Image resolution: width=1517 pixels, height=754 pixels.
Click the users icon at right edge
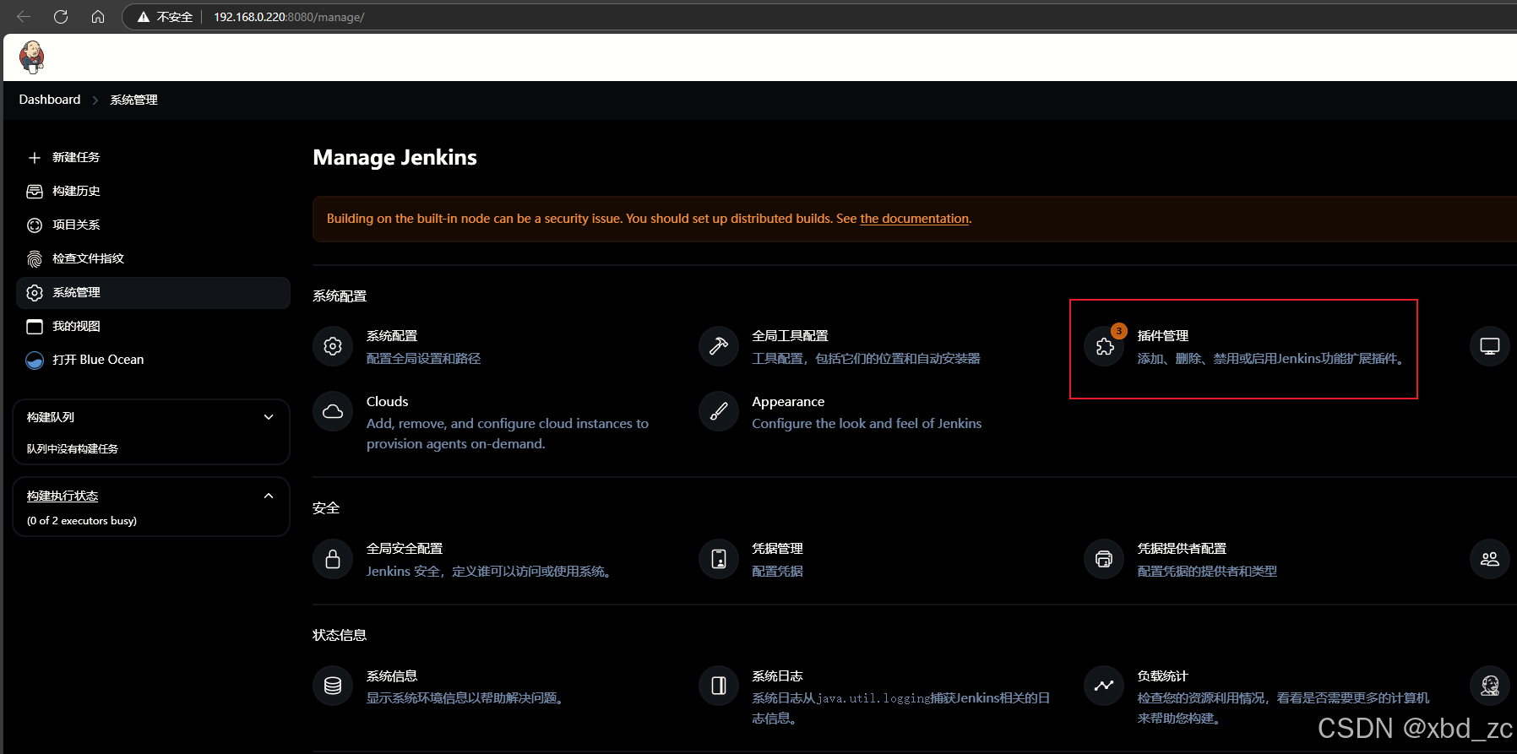pos(1490,559)
